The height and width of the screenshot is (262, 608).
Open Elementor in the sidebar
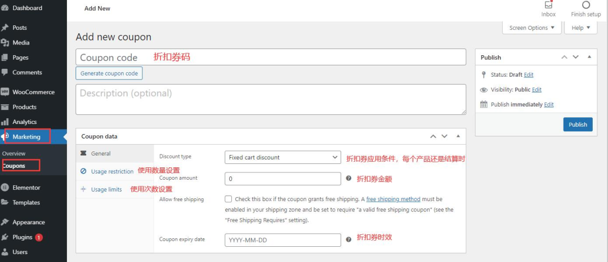click(26, 188)
